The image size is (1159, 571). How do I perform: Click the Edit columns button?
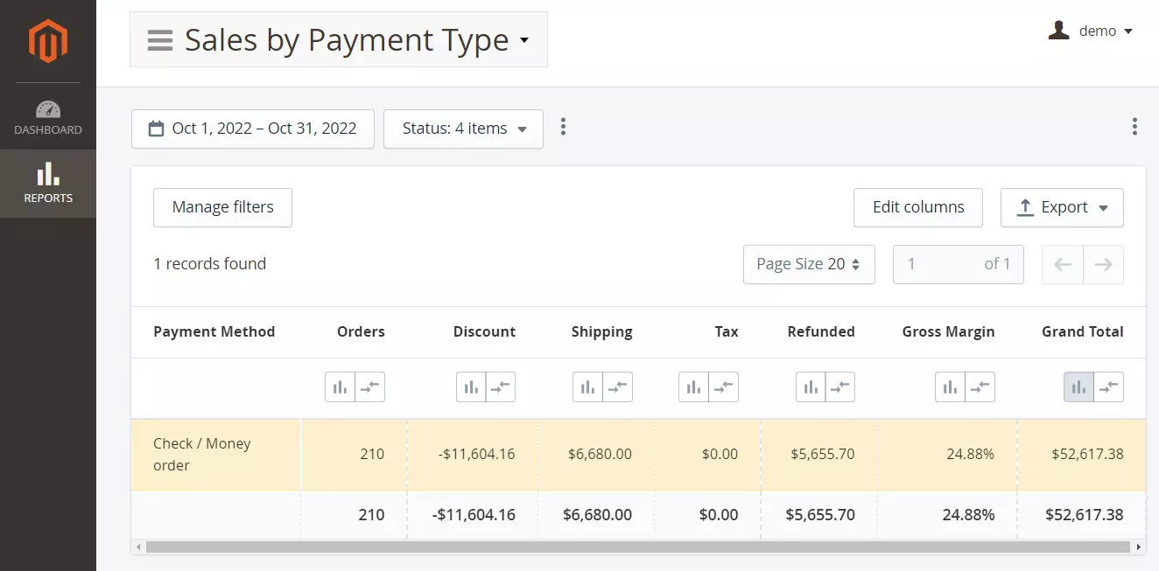click(x=917, y=207)
